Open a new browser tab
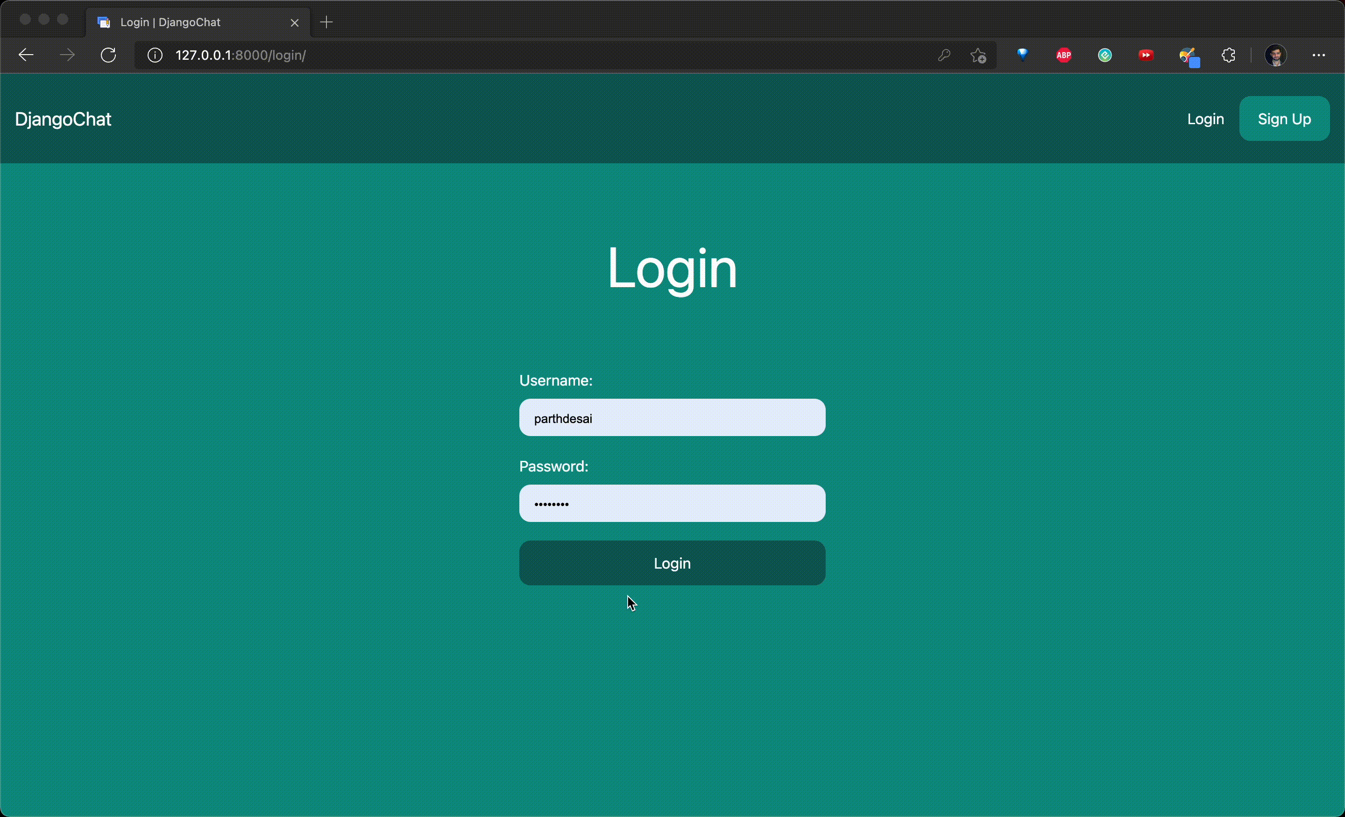This screenshot has height=817, width=1345. tap(326, 22)
